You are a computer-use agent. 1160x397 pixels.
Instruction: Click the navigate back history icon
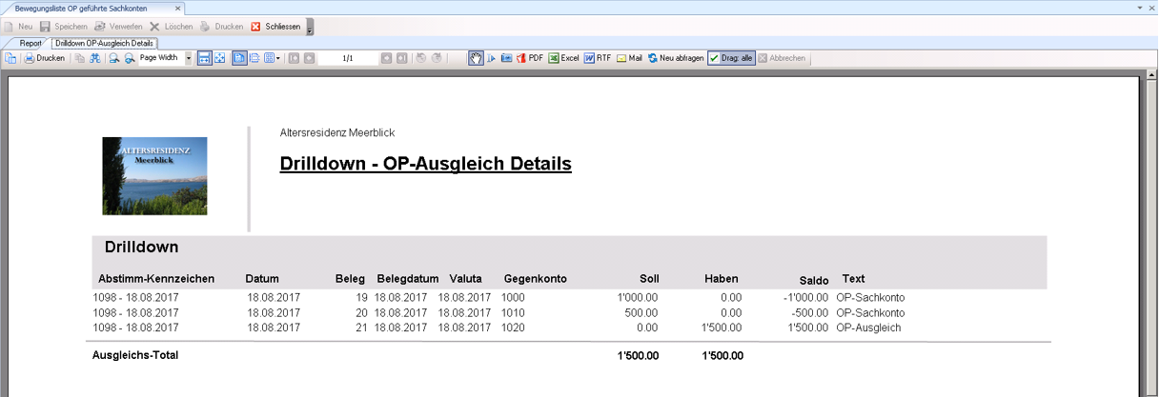pos(421,58)
